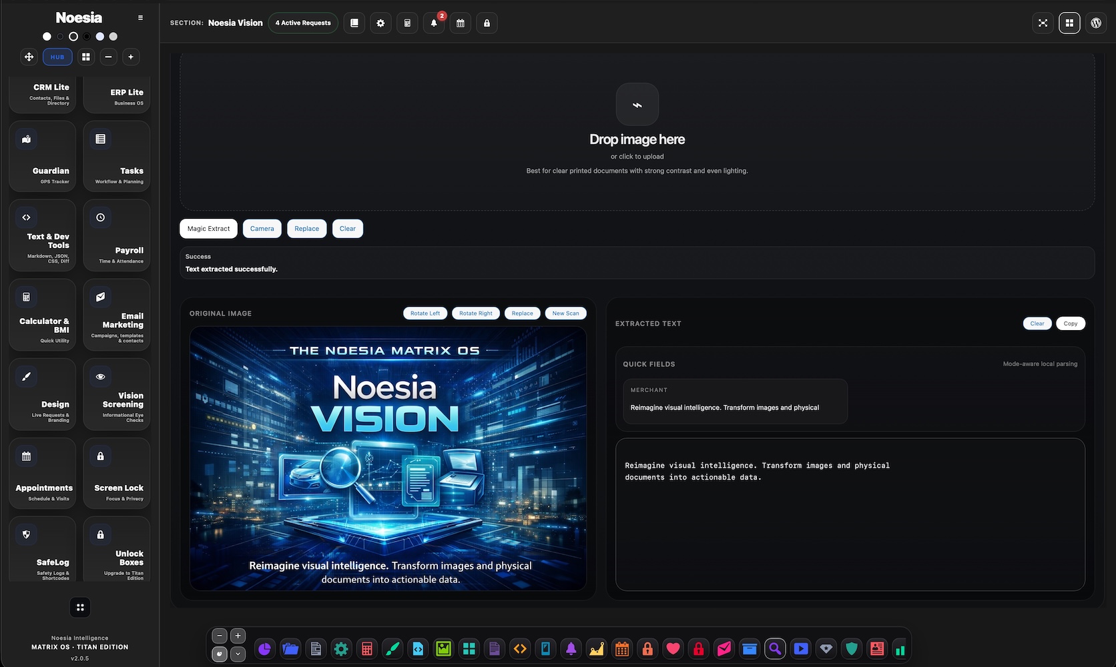Screen dimensions: 1116x667
Task: Open the notifications bell in the header
Action: point(434,23)
